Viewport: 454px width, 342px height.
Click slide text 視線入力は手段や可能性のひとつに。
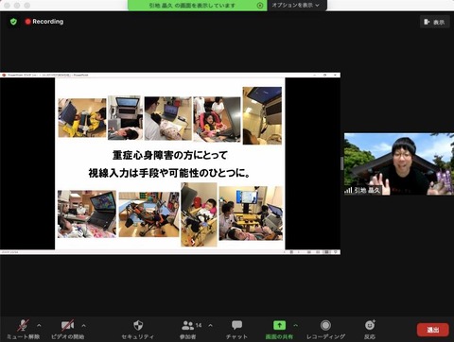[169, 173]
